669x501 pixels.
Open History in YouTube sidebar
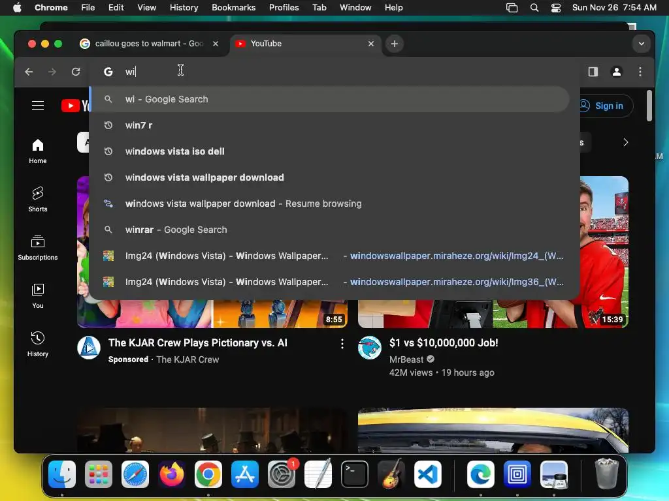click(38, 344)
